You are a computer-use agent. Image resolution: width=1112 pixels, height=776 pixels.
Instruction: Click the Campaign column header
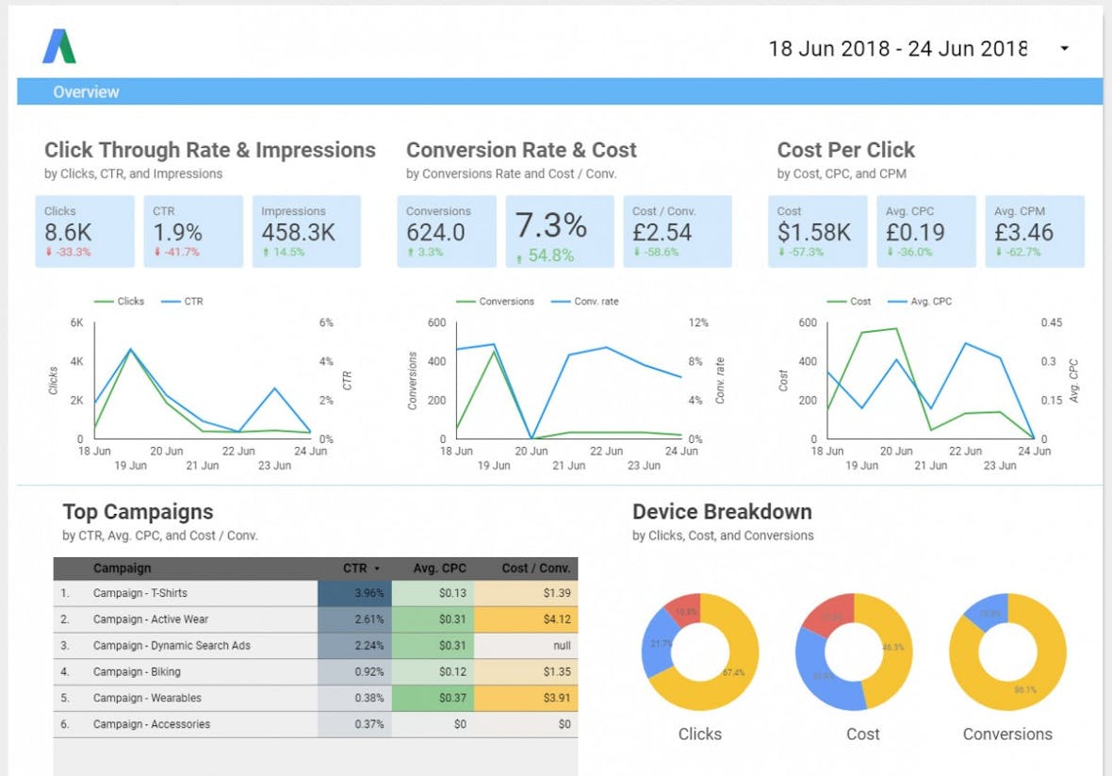tap(122, 569)
